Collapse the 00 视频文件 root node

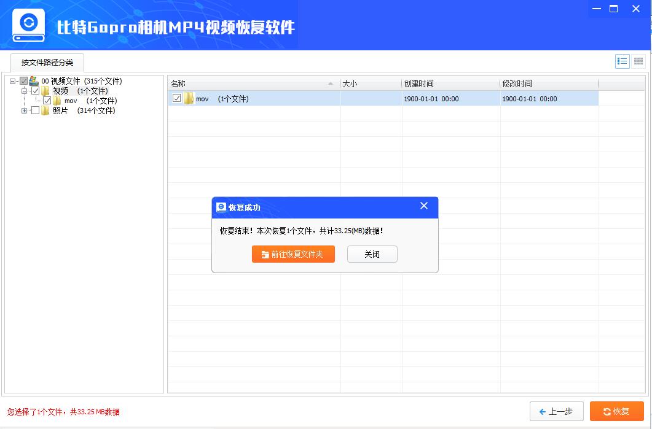click(12, 81)
